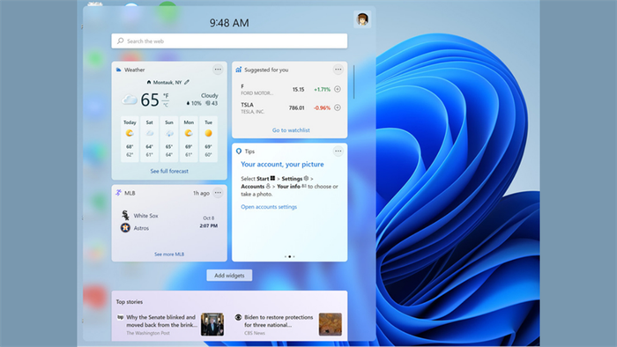Click the Search the web field
Screen dimensions: 617x347
coord(229,41)
